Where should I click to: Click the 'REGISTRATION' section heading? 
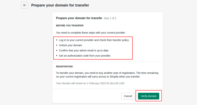click(64, 66)
